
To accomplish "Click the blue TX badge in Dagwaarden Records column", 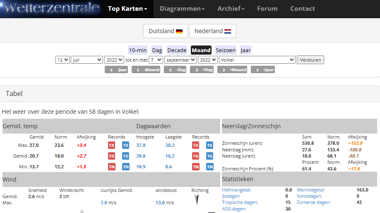I will tap(209, 145).
